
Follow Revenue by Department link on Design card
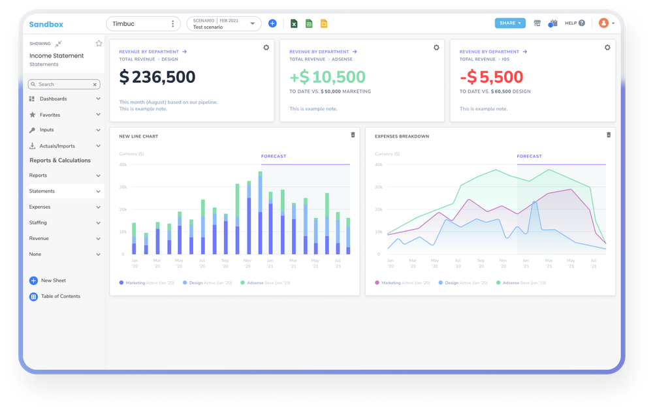click(x=153, y=52)
